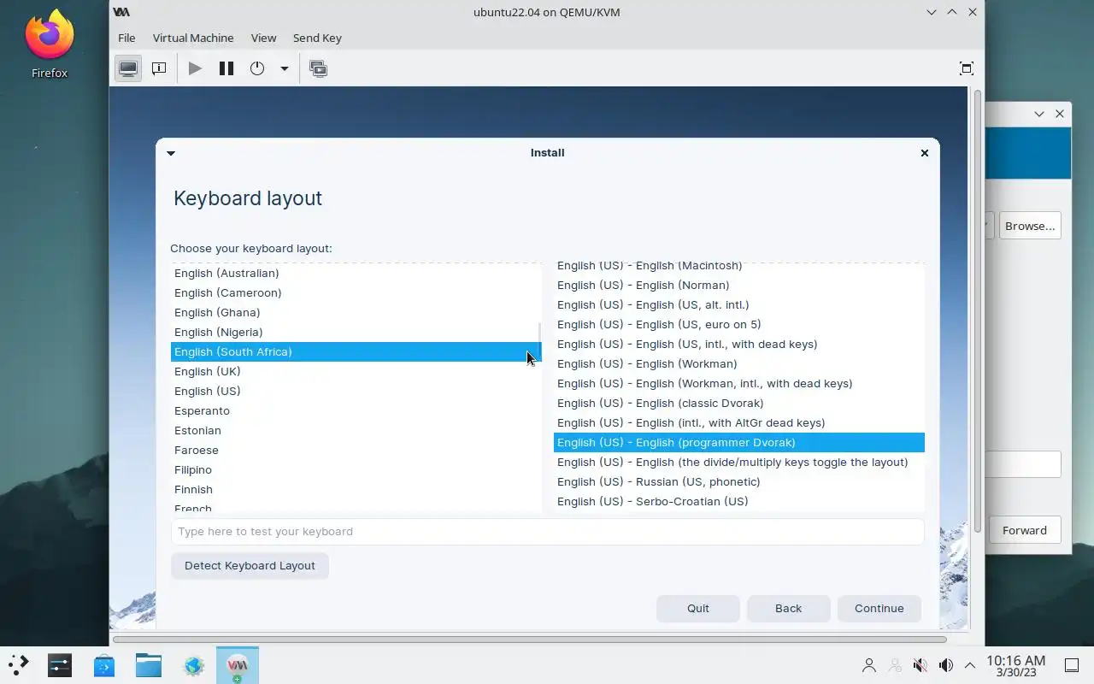This screenshot has width=1094, height=684.
Task: Shut down the virtual machine
Action: 257,68
